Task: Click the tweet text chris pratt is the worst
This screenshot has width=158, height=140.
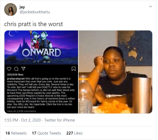Action: tap(33, 24)
